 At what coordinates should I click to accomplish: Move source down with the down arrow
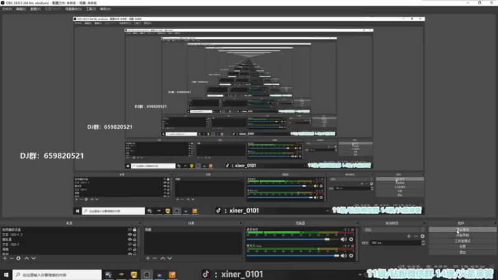(x=34, y=258)
